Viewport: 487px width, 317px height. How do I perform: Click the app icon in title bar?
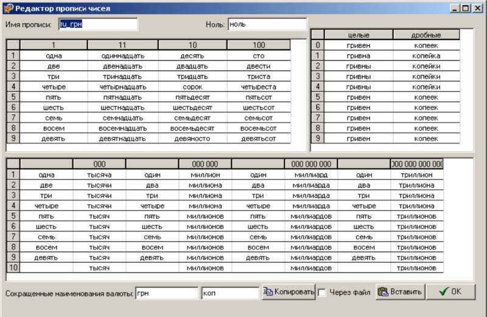click(x=7, y=7)
